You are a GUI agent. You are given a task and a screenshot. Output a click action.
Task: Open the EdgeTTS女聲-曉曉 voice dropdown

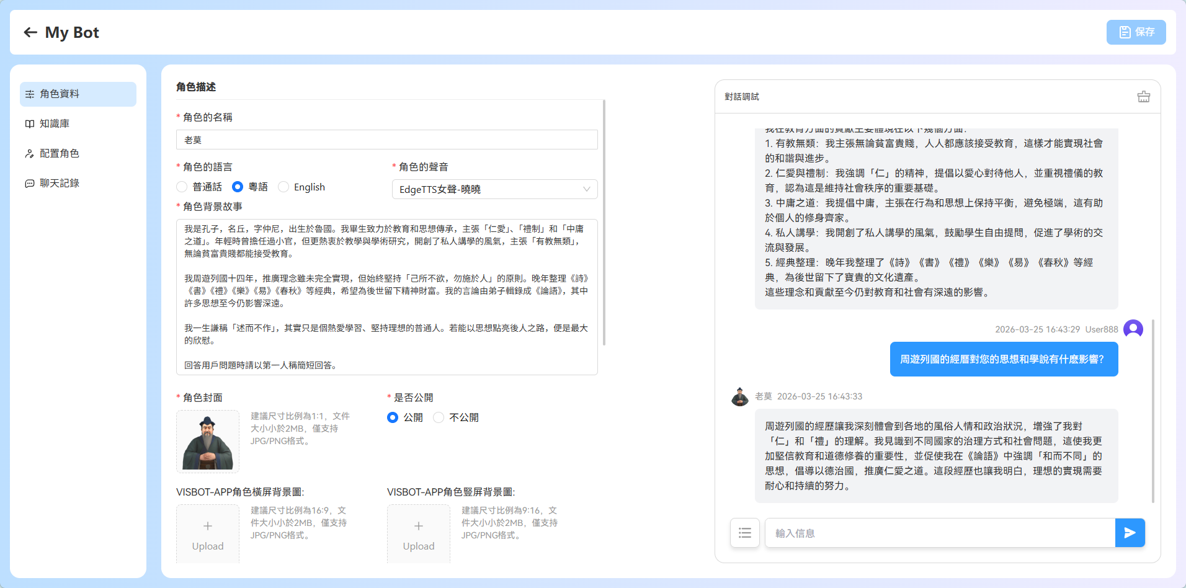[x=494, y=189]
